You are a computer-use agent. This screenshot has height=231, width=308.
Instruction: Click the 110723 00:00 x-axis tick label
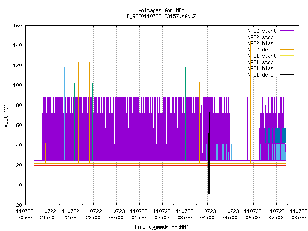tap(116, 215)
